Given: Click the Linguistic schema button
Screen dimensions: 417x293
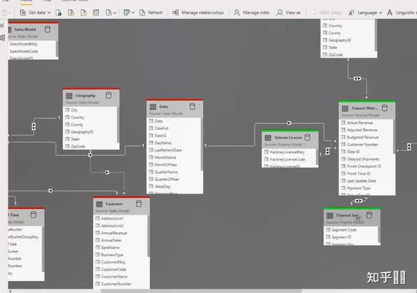Looking at the screenshot, I should click(402, 13).
